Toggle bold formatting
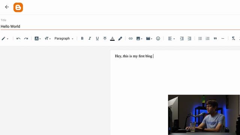Screen dimensions: 240x135 (x=82, y=38)
